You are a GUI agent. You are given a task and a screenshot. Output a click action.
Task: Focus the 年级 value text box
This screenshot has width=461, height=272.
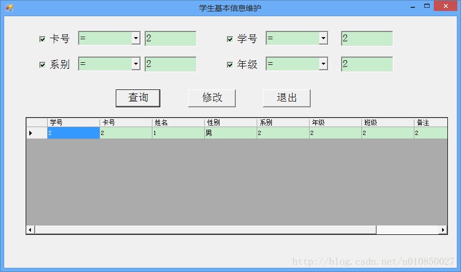pos(367,64)
